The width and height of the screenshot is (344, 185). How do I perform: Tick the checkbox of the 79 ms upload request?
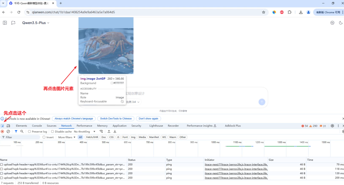click(2, 164)
